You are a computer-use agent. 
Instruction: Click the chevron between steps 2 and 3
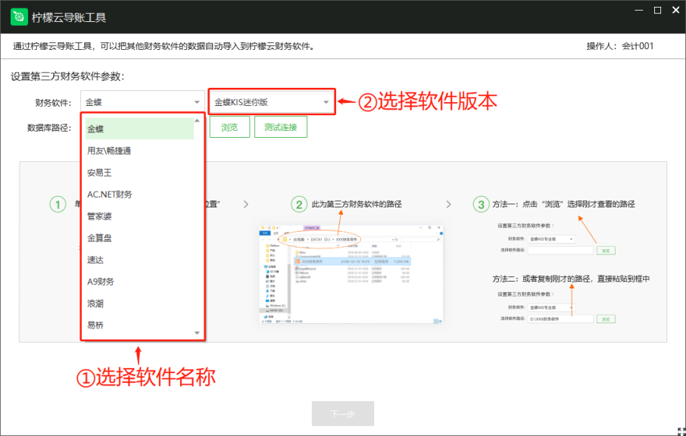click(x=448, y=204)
